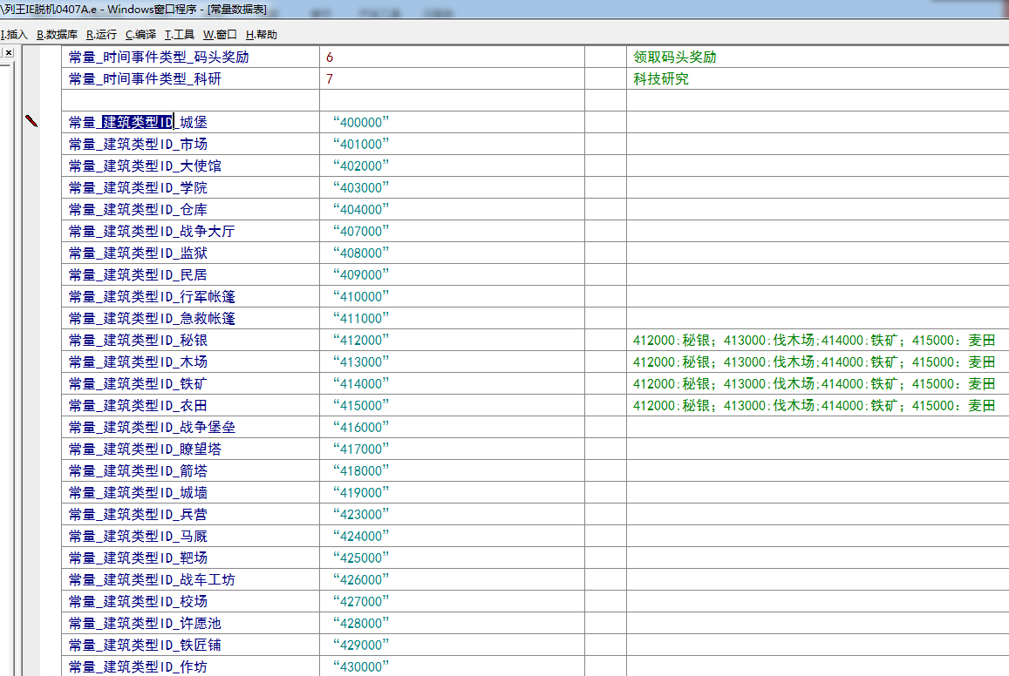Open the 数据库 menu
The height and width of the screenshot is (676, 1009).
(57, 35)
